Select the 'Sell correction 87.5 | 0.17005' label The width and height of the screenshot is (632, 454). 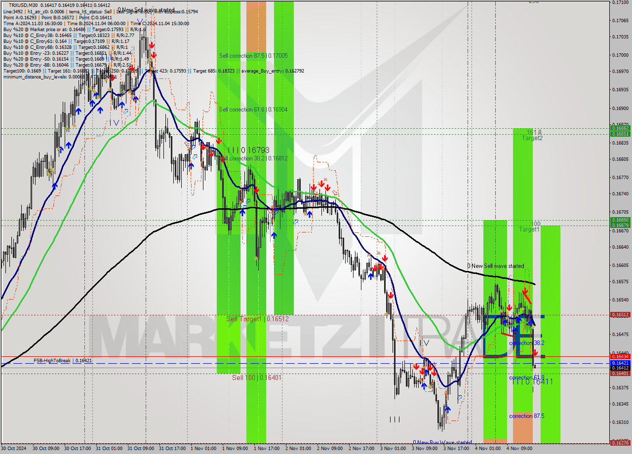253,56
